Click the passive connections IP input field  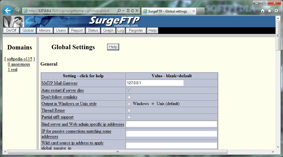tap(171, 134)
